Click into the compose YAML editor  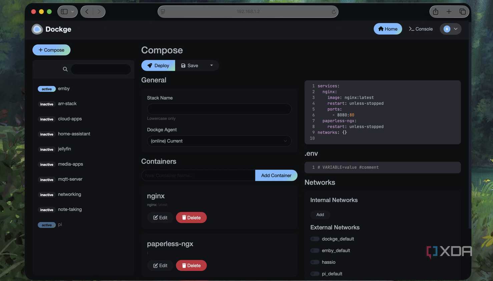(x=383, y=112)
